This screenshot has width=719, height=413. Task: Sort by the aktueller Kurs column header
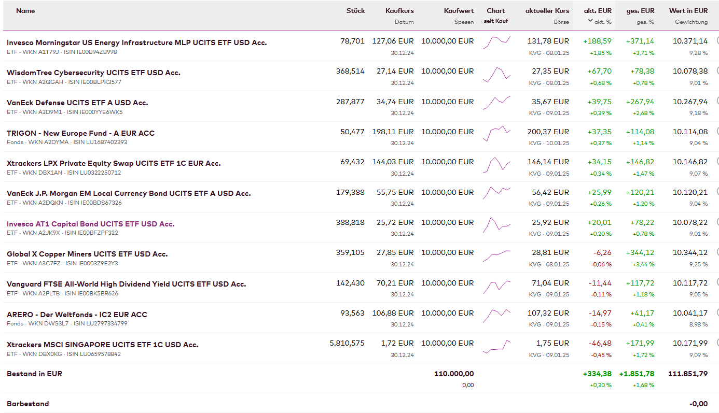click(x=547, y=10)
